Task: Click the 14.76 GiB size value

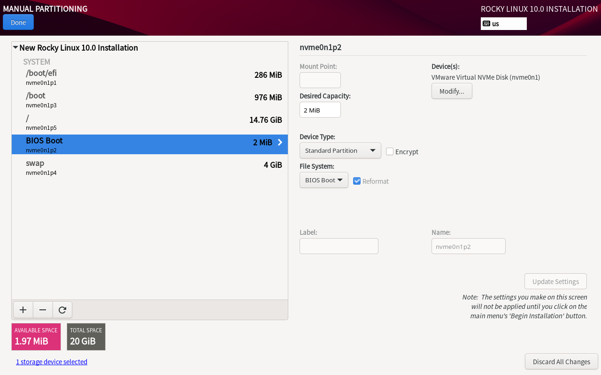Action: pyautogui.click(x=266, y=120)
